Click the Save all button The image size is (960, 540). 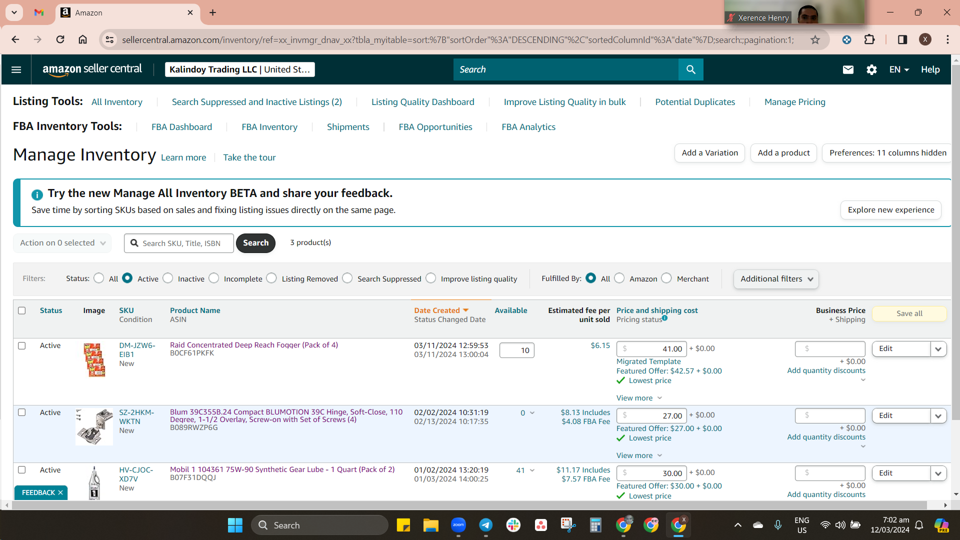[909, 313]
